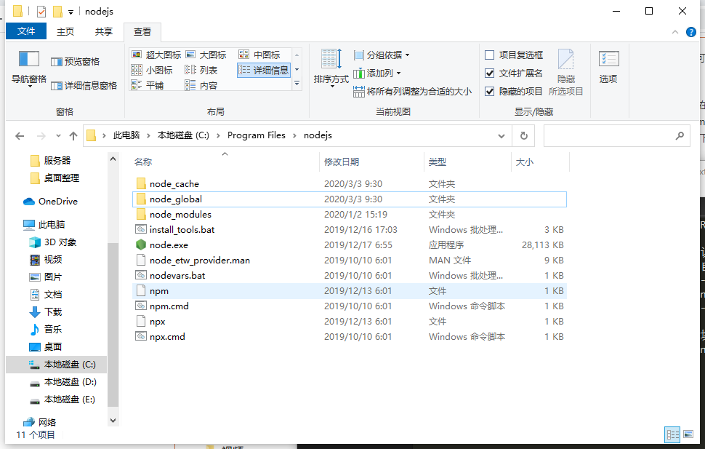Go up one folder level arrow

coord(73,135)
